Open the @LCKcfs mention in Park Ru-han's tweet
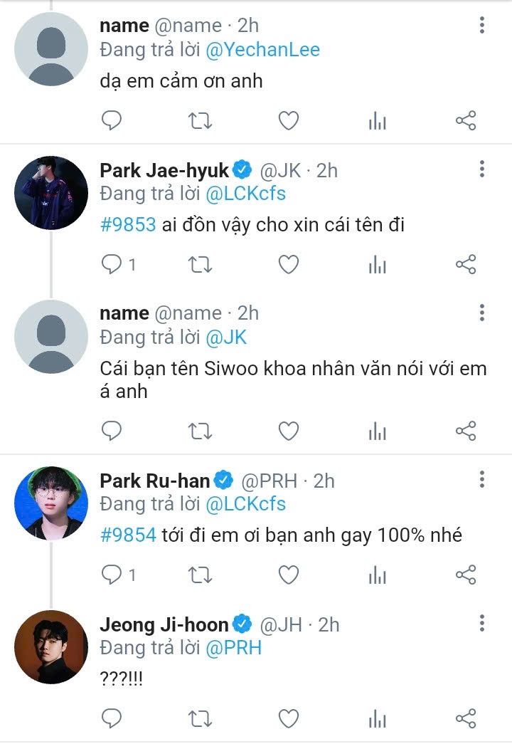 pyautogui.click(x=245, y=504)
